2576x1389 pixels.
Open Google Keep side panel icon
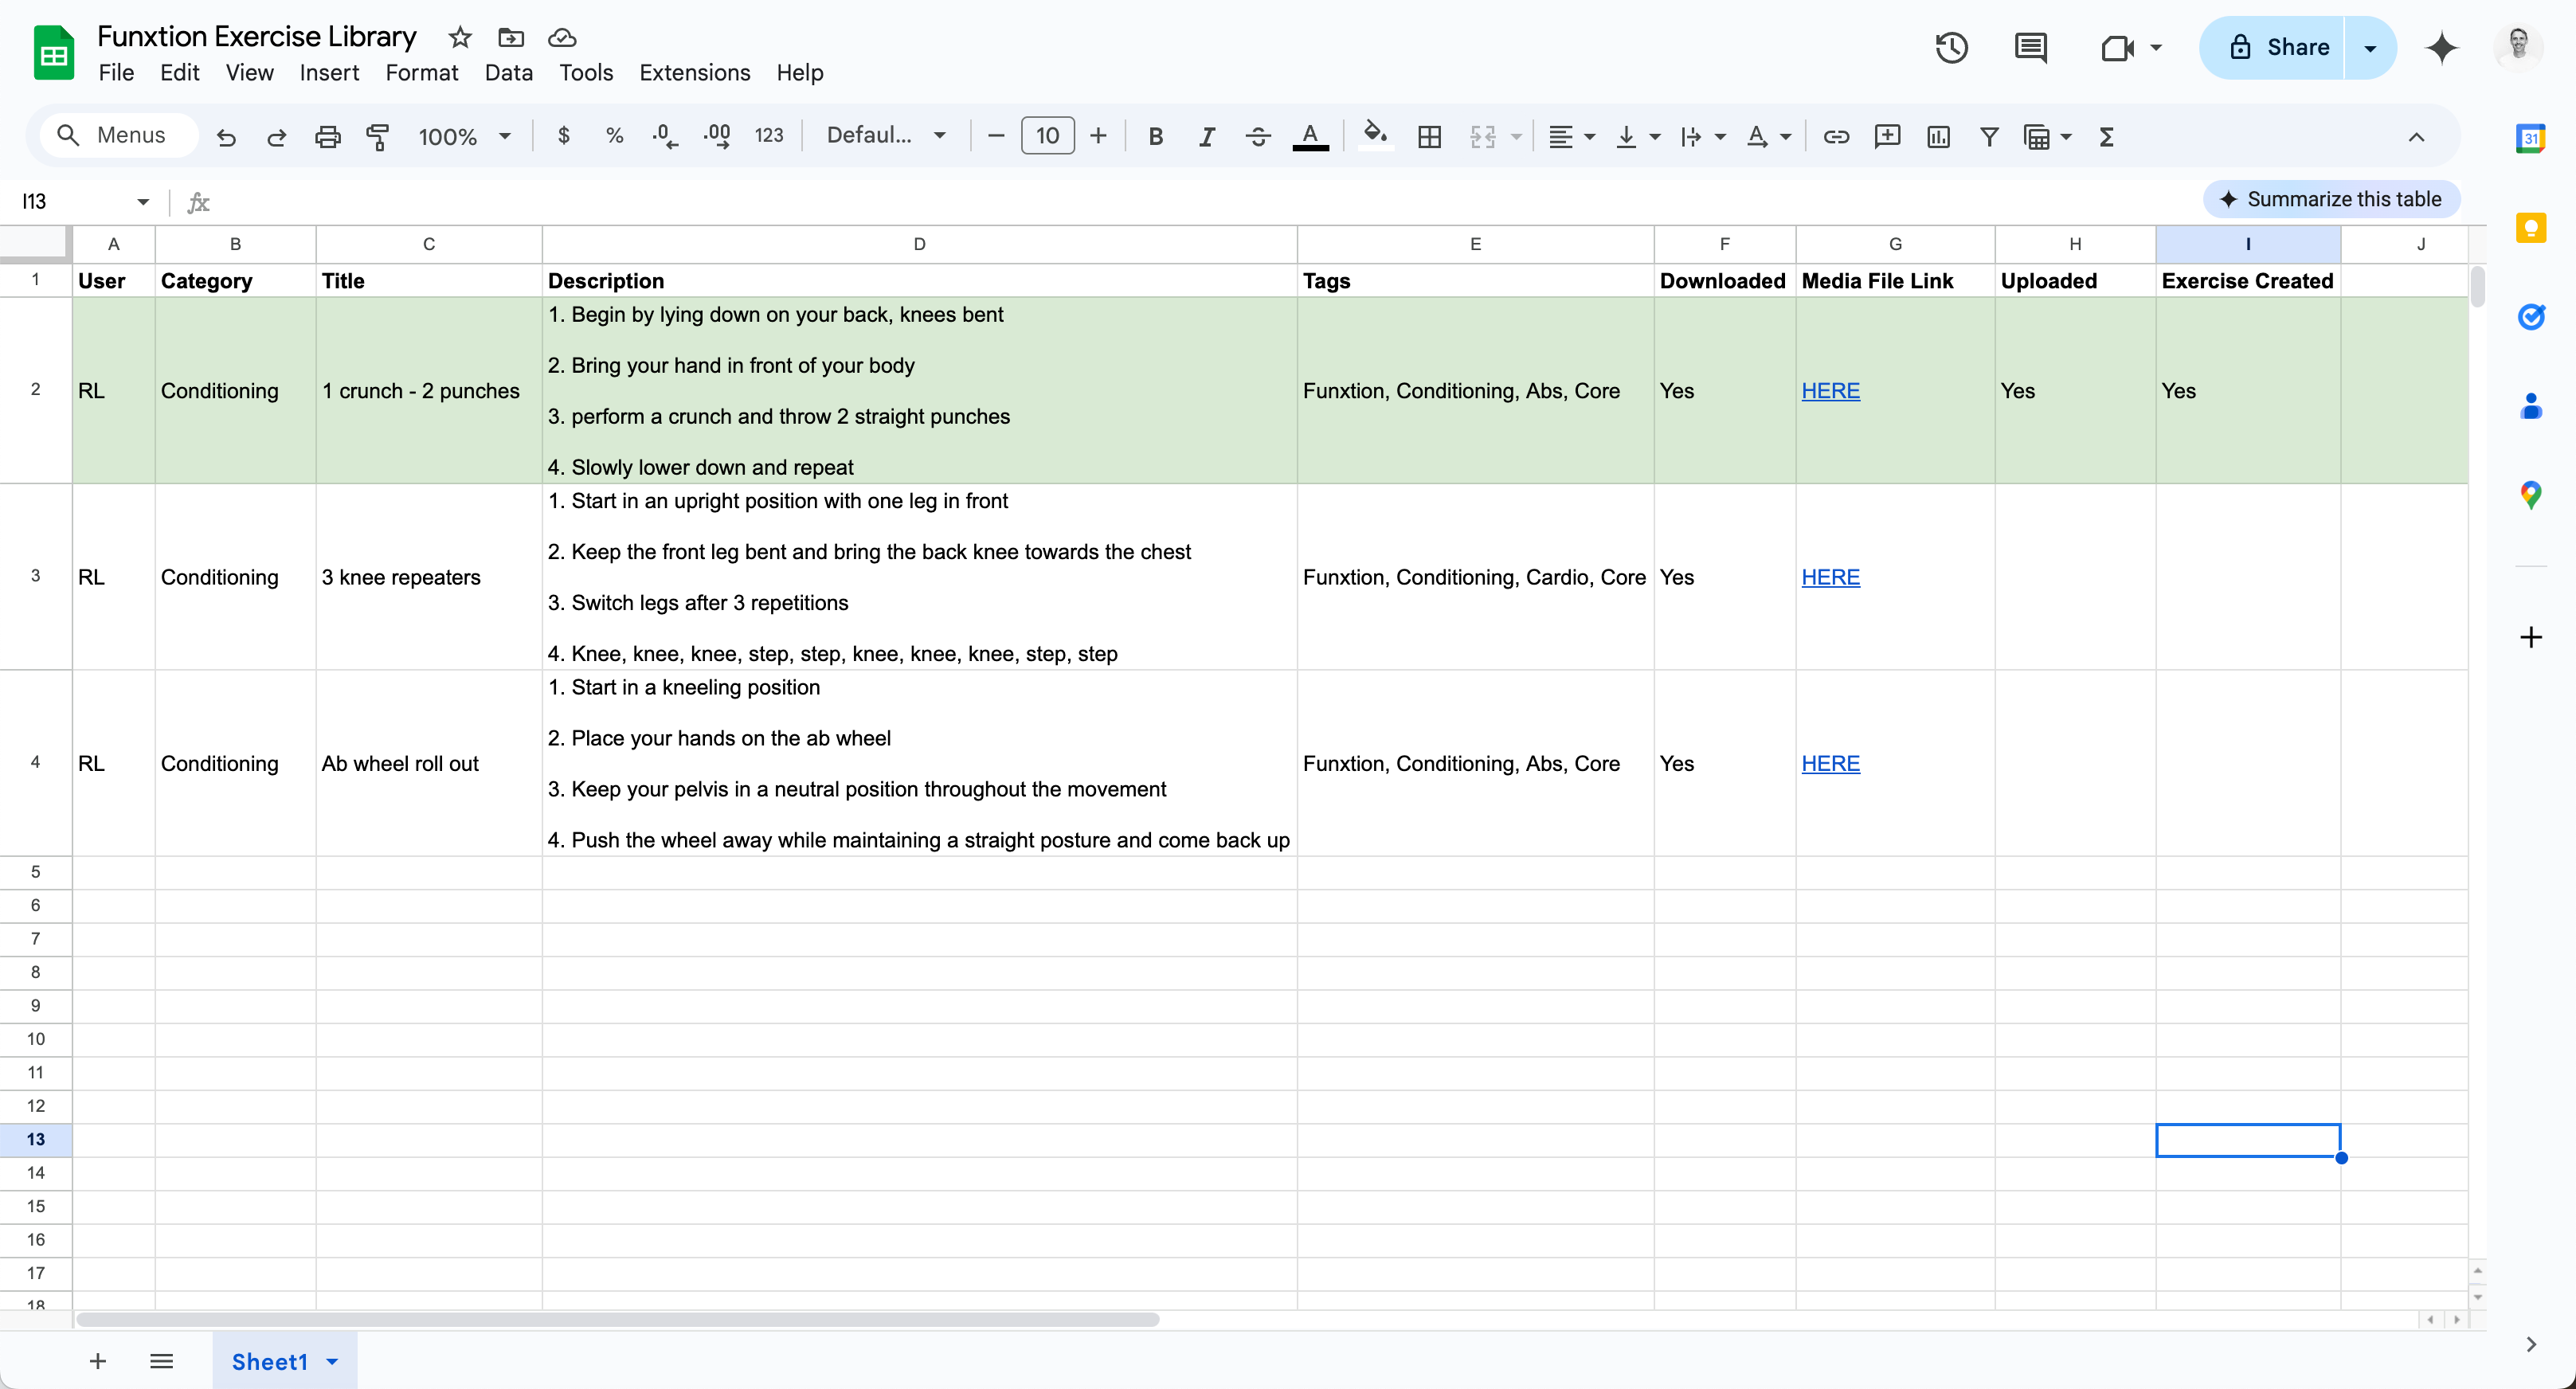pyautogui.click(x=2531, y=228)
